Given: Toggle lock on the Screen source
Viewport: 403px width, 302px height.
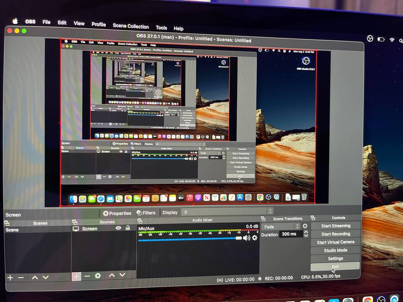Looking at the screenshot, I should click(128, 227).
